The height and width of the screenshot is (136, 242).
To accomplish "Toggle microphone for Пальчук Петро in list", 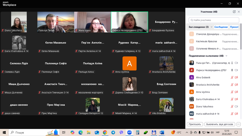I will (x=232, y=63).
